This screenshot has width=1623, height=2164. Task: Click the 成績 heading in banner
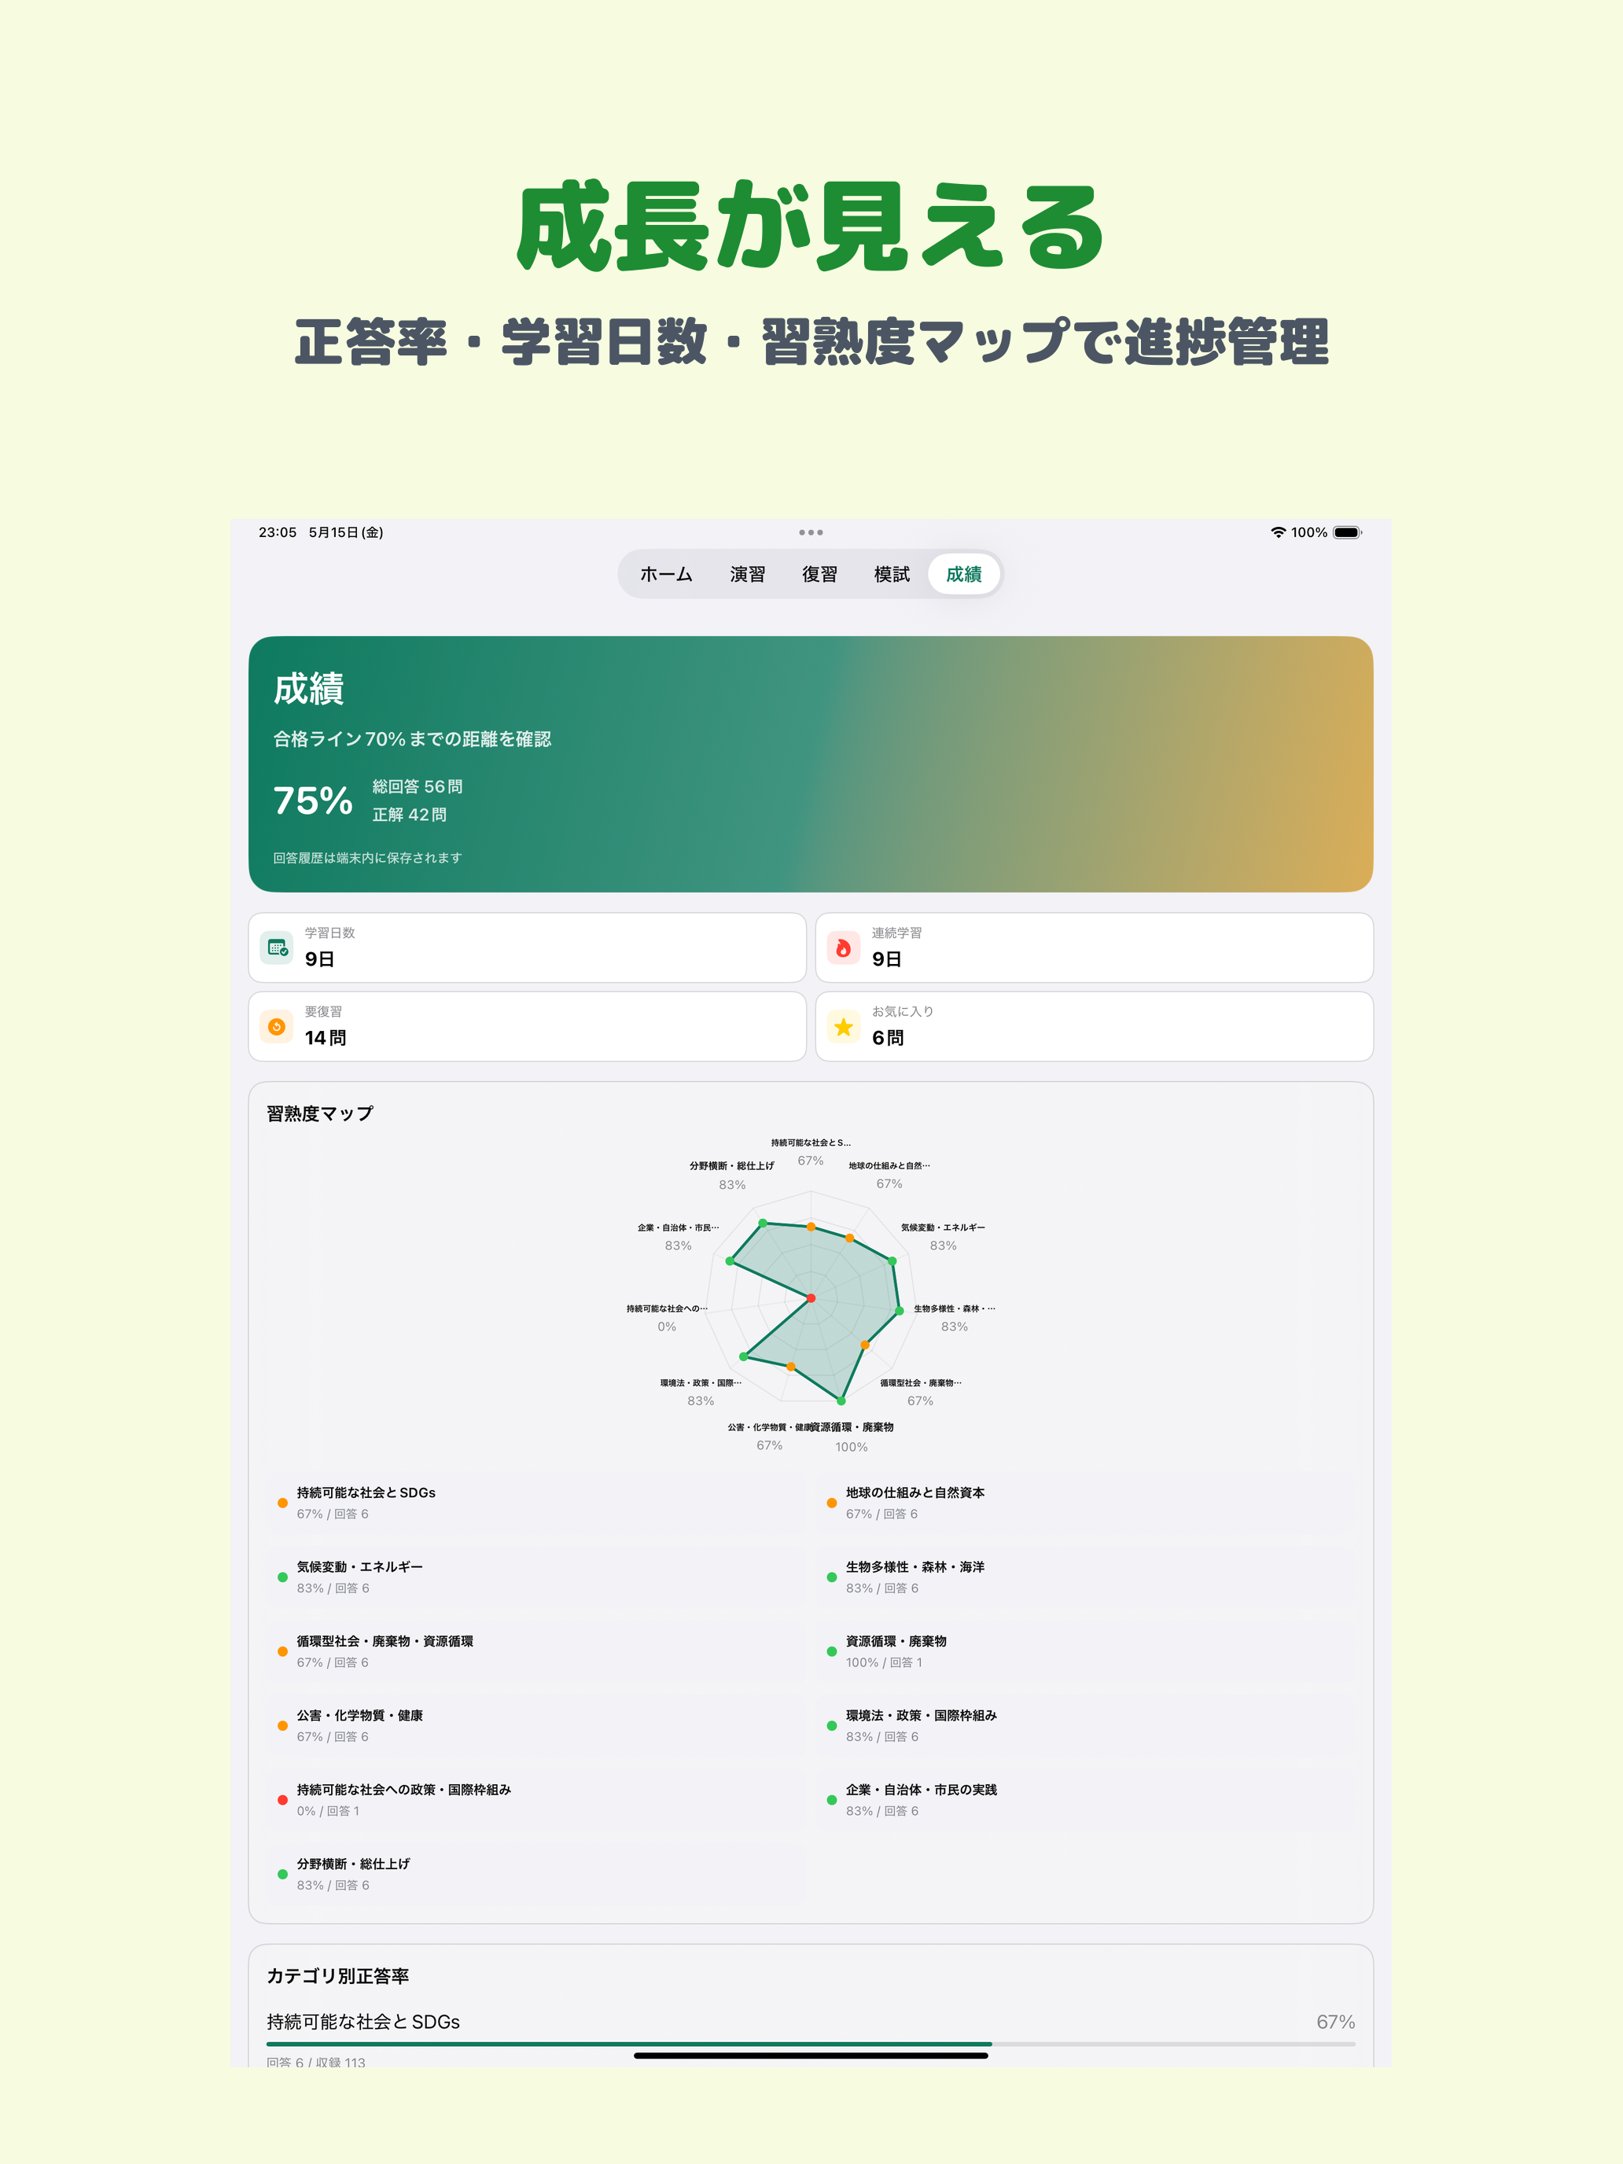[308, 689]
